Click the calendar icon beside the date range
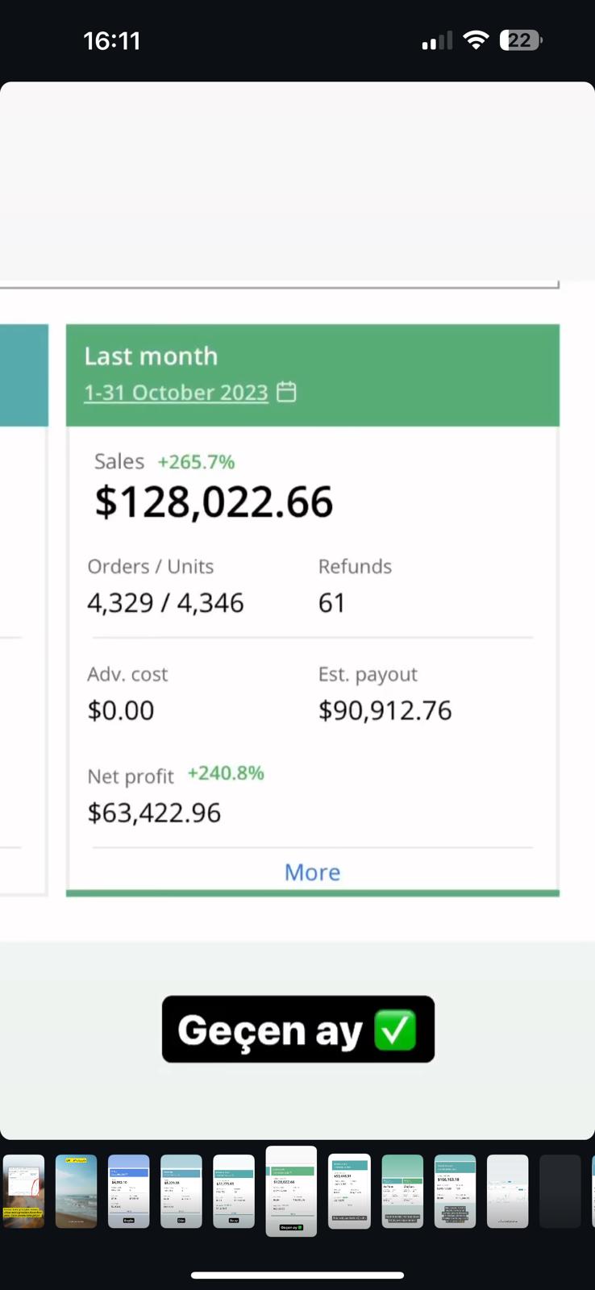The image size is (595, 1290). click(286, 392)
